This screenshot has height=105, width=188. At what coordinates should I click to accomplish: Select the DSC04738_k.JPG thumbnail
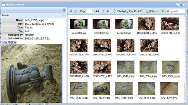click(146, 24)
